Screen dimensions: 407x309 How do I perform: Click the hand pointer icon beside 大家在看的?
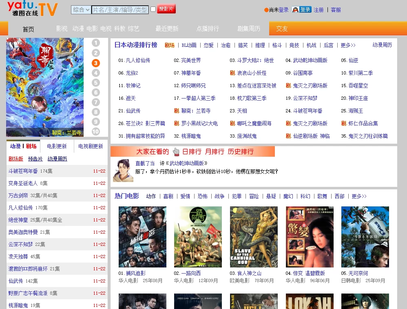click(176, 151)
